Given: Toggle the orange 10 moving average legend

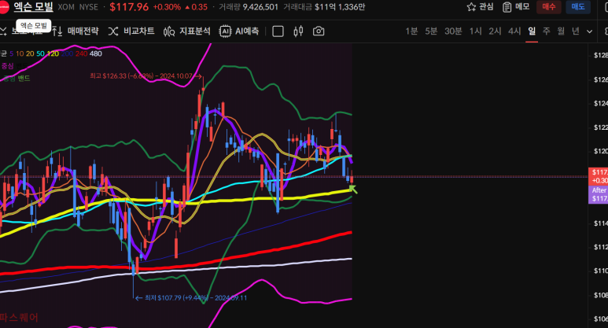Looking at the screenshot, I should pyautogui.click(x=20, y=53).
